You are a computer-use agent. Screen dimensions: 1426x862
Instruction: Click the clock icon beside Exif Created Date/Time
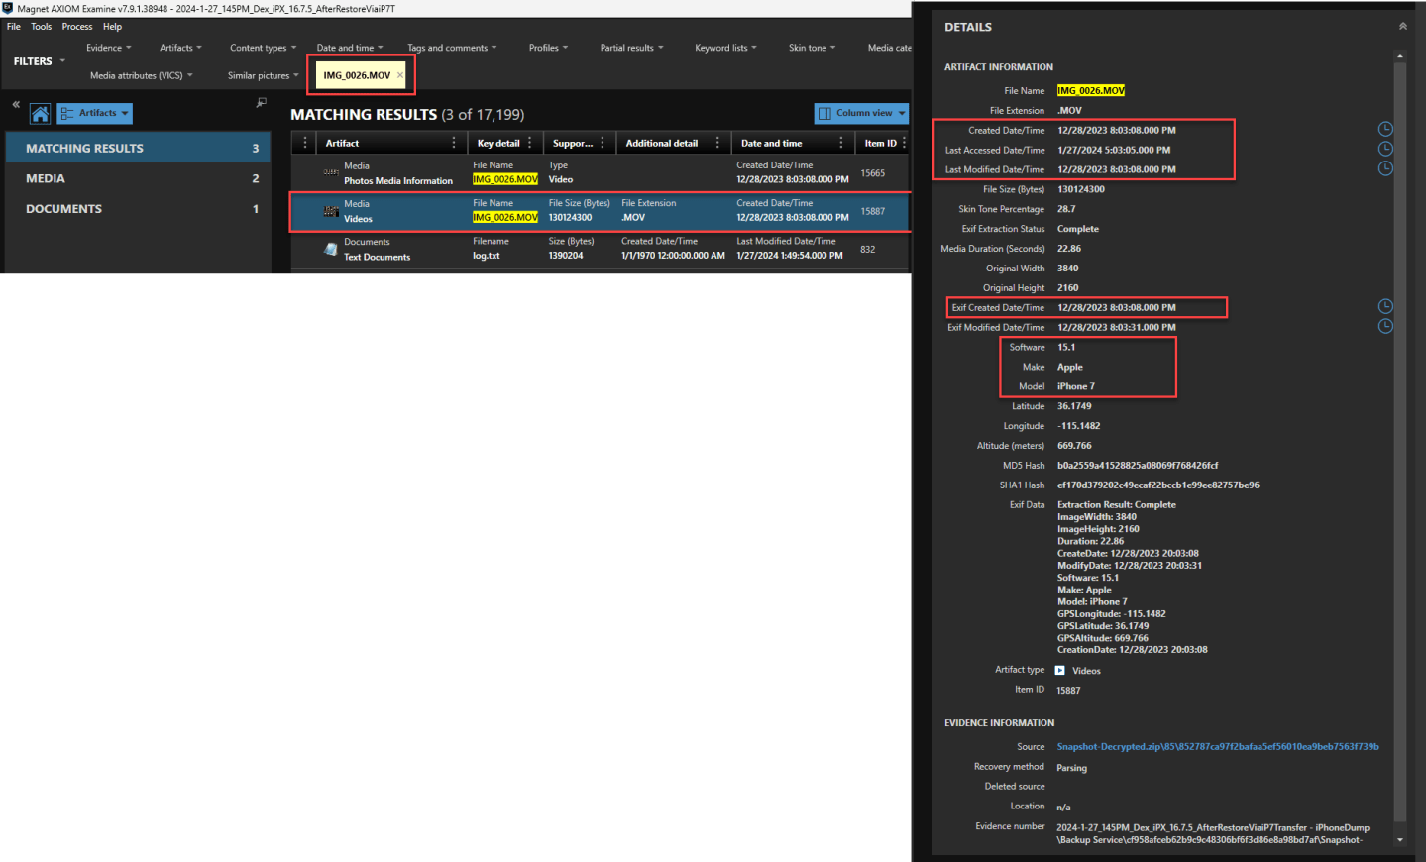click(x=1385, y=307)
